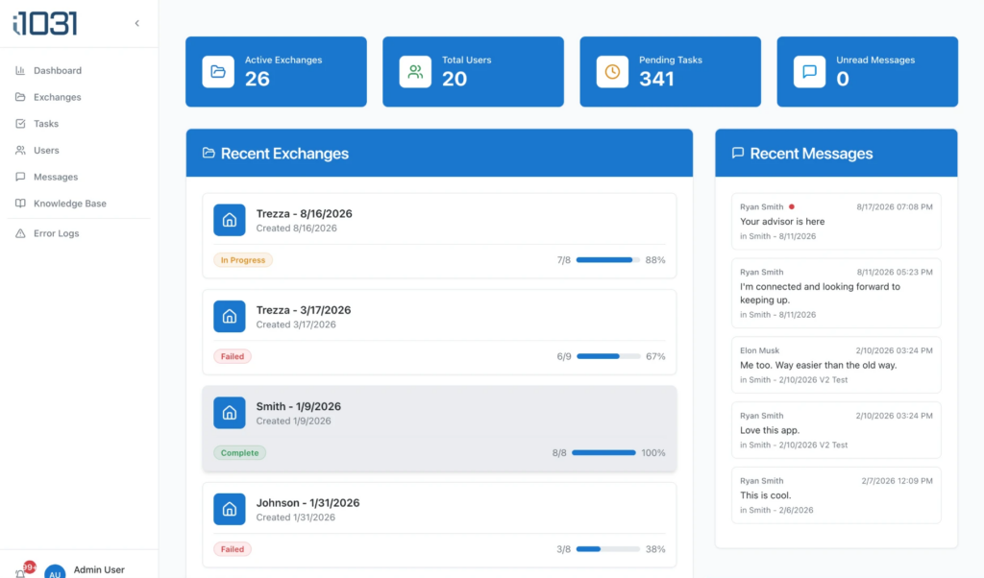
Task: Click the Failed badge on Trezza 3/17/2026
Action: [233, 357]
